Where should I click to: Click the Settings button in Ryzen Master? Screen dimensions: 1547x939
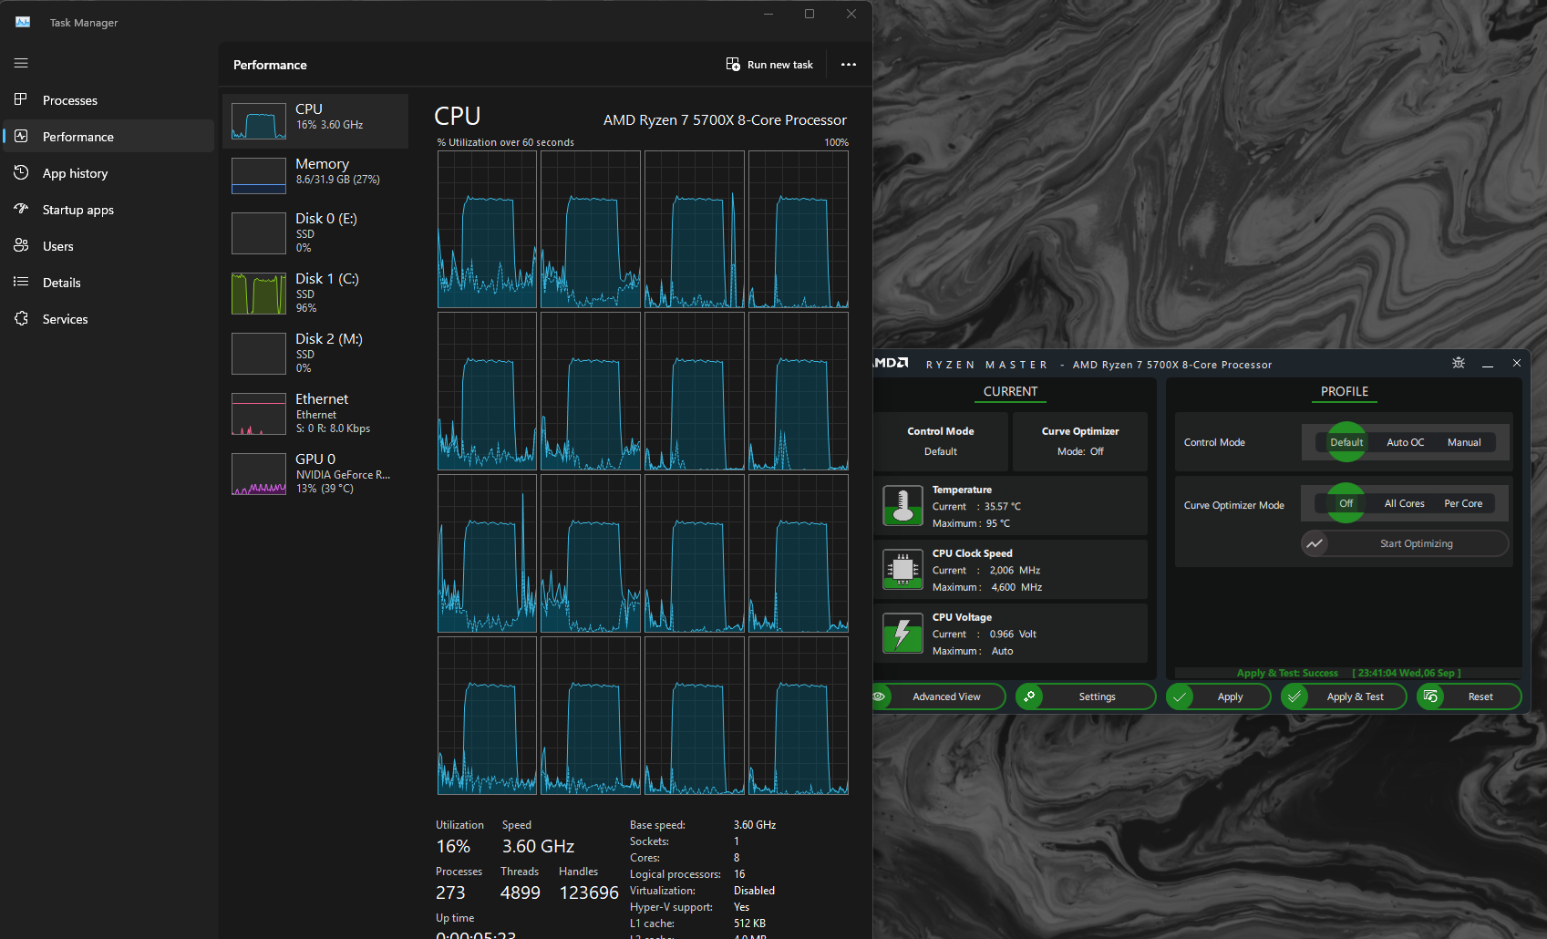tap(1086, 697)
